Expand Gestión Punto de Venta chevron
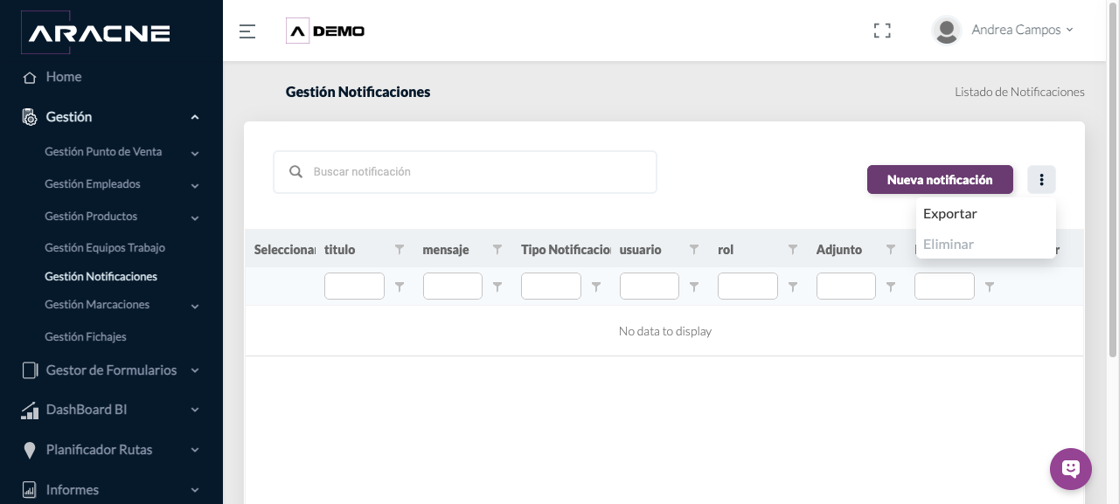This screenshot has width=1119, height=504. tap(194, 154)
